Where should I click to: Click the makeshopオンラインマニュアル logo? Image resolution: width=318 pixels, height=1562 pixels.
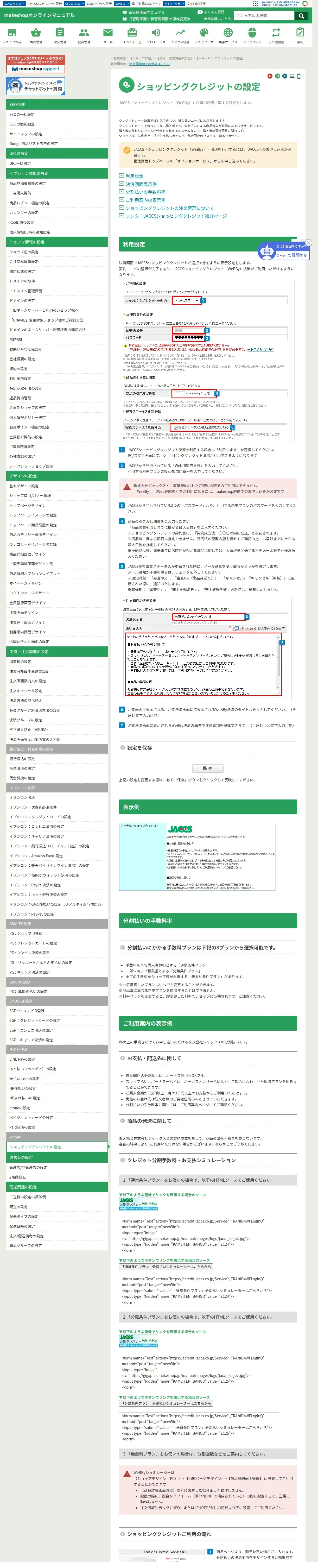[x=39, y=15]
